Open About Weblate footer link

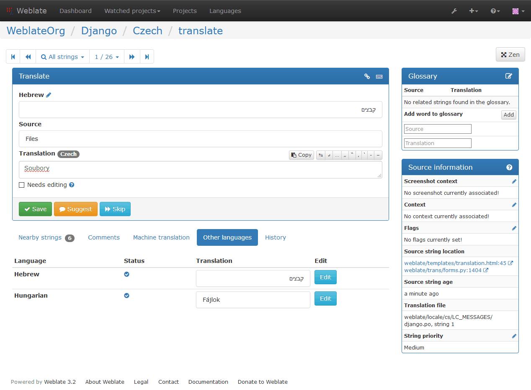pos(105,382)
